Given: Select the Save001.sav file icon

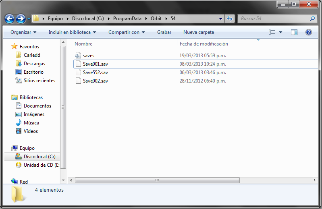Looking at the screenshot, I should (78, 64).
